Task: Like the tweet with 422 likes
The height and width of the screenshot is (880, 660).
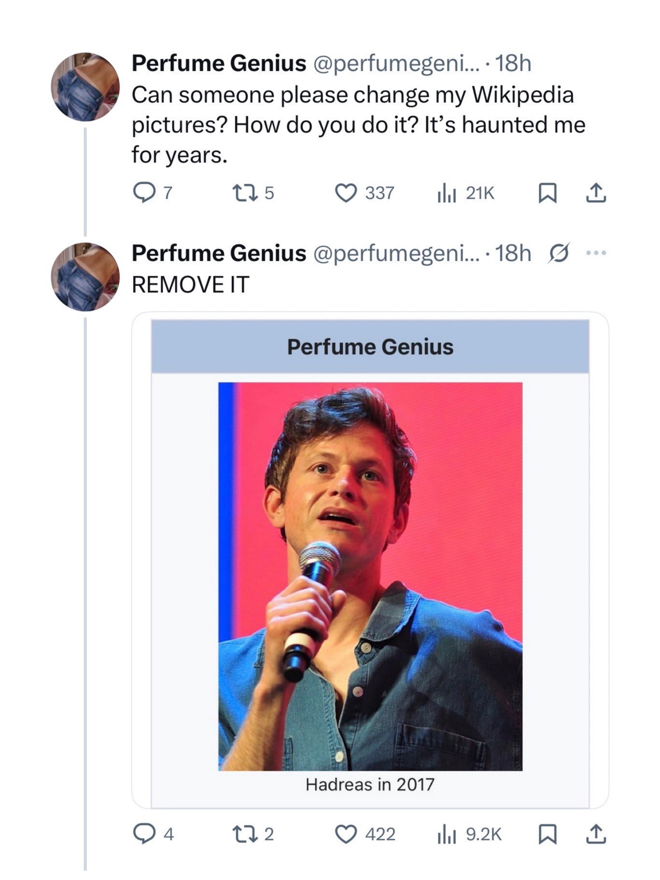Action: click(346, 834)
